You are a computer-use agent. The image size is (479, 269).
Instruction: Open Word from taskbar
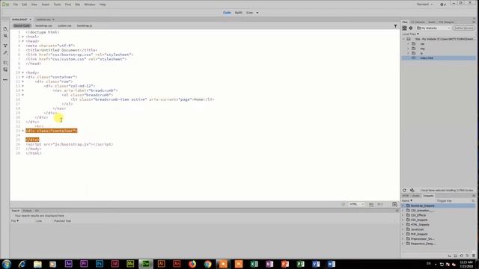[x=332, y=264]
